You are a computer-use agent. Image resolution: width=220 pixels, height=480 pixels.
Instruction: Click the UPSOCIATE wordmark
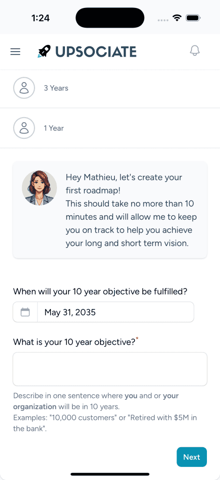tap(96, 52)
